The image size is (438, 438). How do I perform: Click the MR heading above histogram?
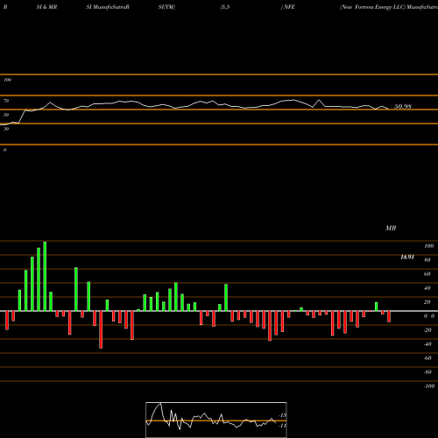[391, 228]
